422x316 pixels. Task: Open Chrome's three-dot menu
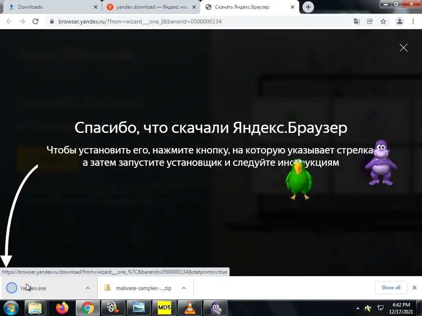coord(413,21)
